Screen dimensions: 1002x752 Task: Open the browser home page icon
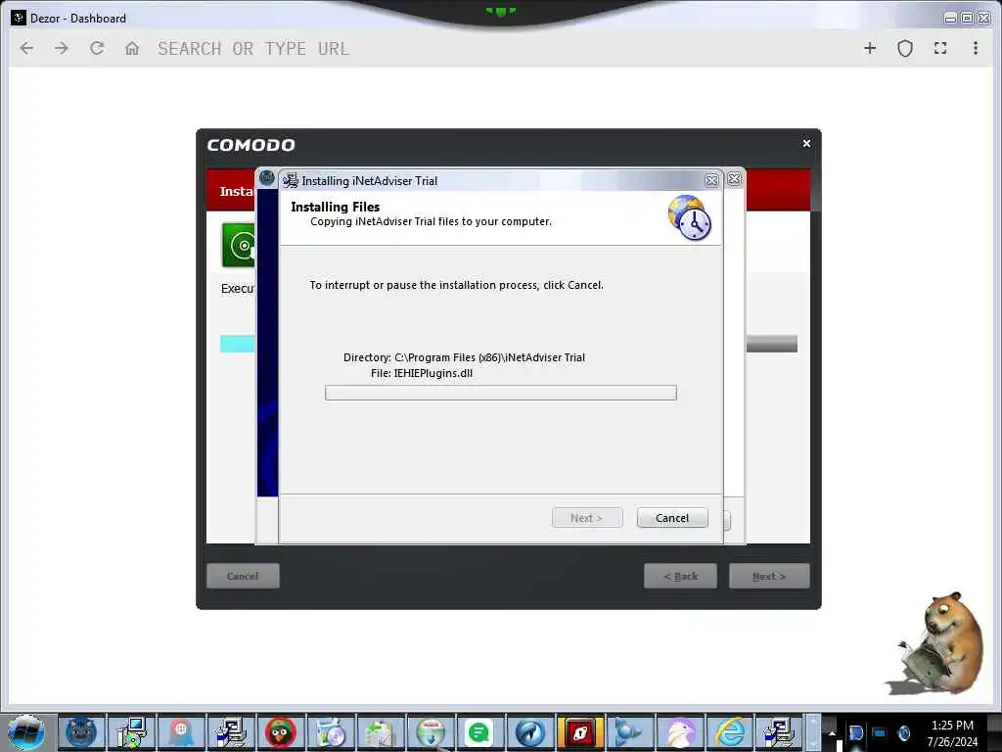point(132,48)
